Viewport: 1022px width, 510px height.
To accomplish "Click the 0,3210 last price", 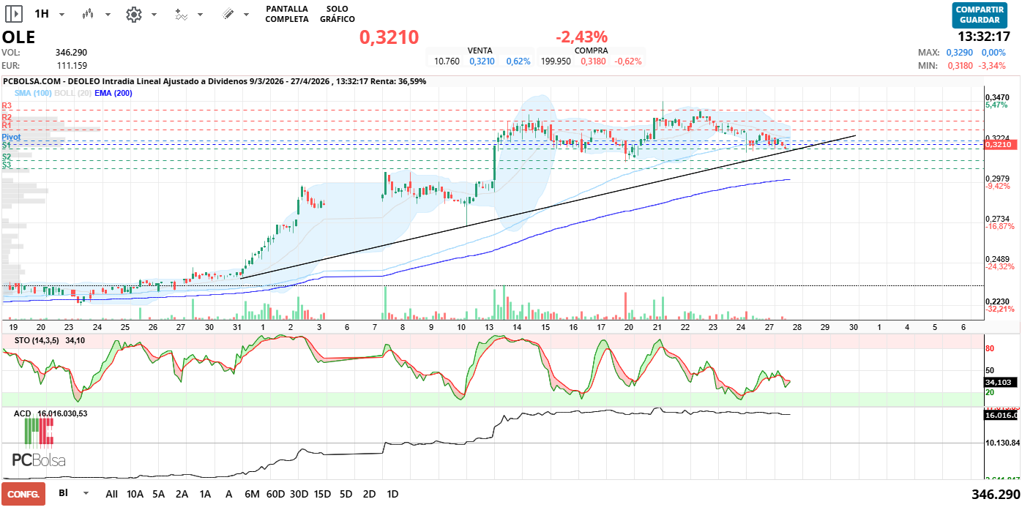I will pos(389,37).
